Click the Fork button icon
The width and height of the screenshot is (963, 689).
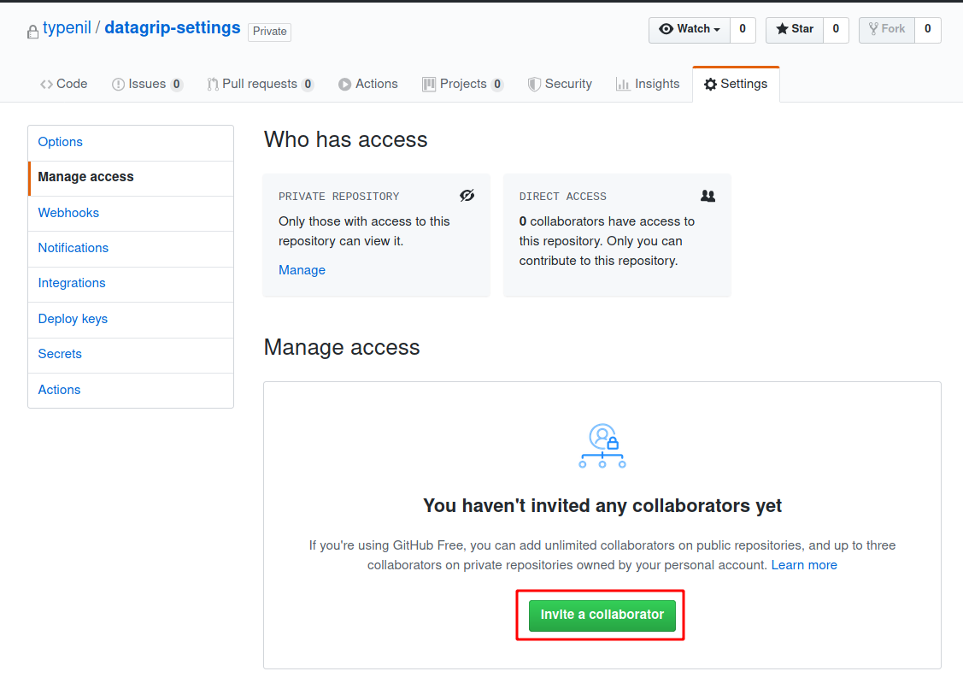coord(873,29)
